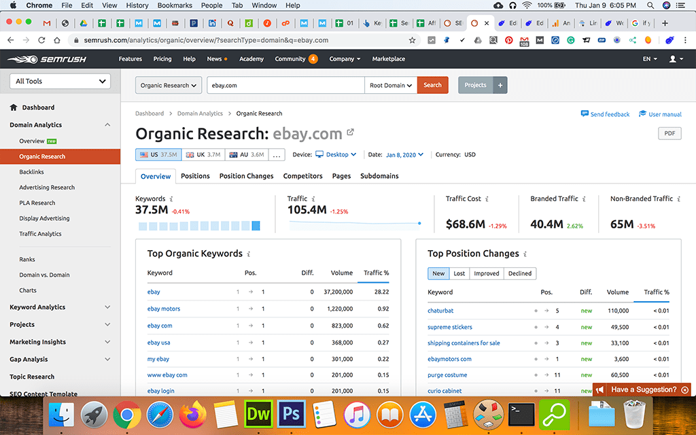696x435 pixels.
Task: Reload the page in Chrome
Action: click(x=41, y=40)
